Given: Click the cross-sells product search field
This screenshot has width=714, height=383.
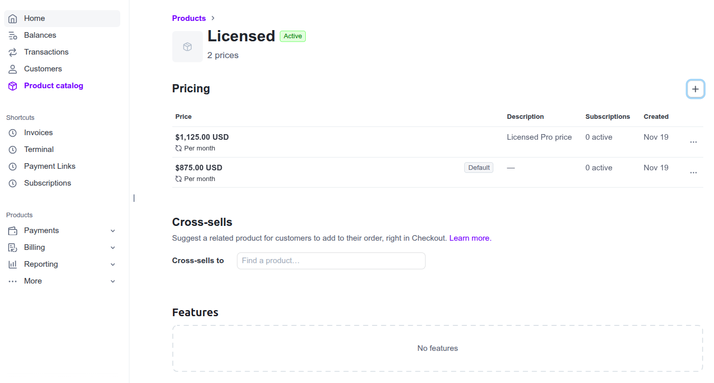Looking at the screenshot, I should (331, 261).
